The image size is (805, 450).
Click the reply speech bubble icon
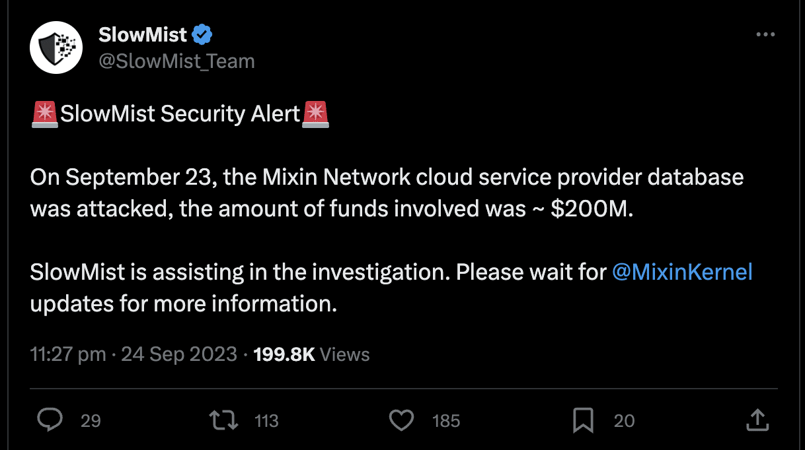pos(51,420)
